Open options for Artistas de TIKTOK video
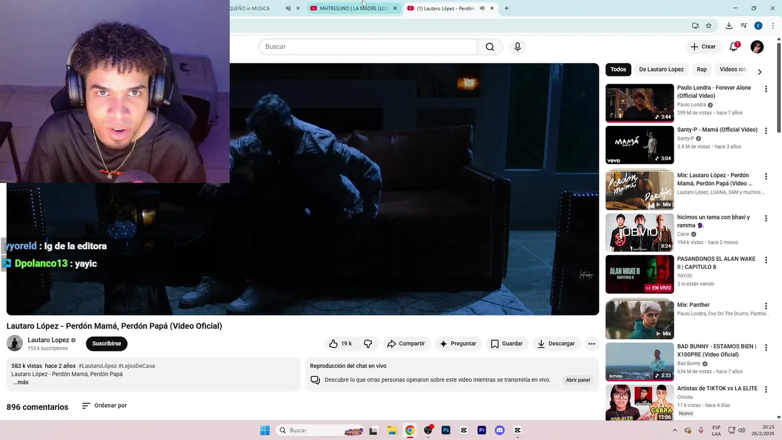Screen dimensions: 782x440 pyautogui.click(x=766, y=389)
